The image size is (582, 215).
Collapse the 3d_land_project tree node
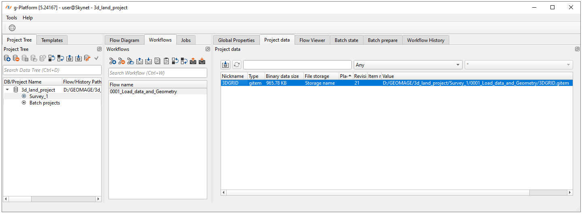7,90
